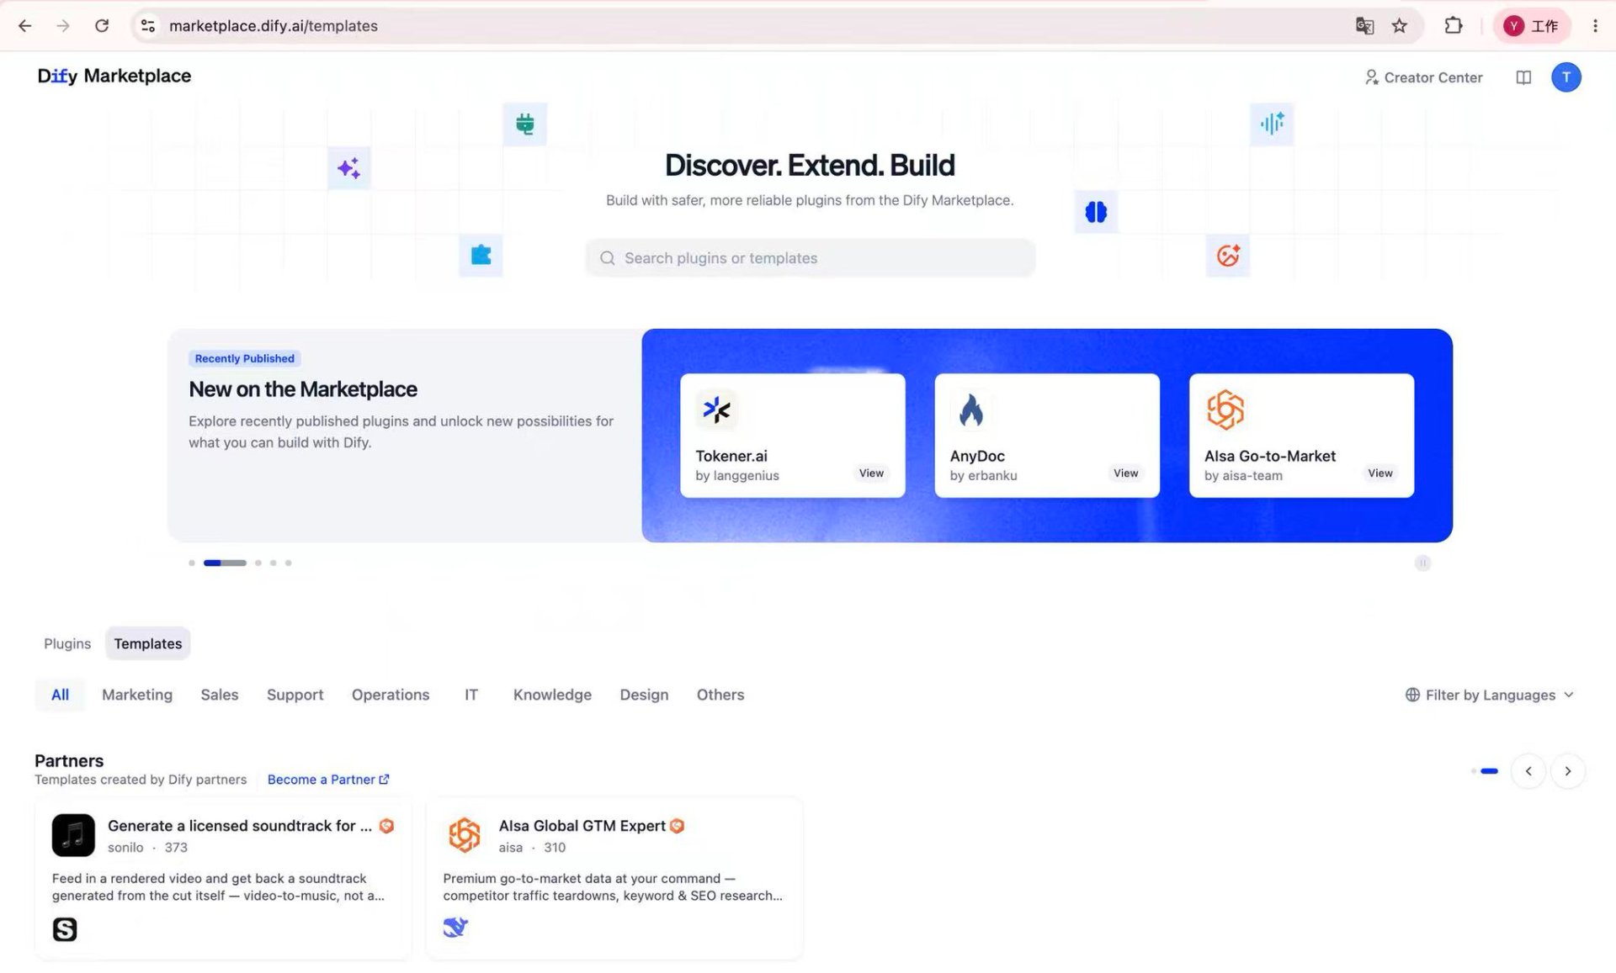Click the blue plugin icon on the aisa card
The width and height of the screenshot is (1616, 973).
point(455,928)
